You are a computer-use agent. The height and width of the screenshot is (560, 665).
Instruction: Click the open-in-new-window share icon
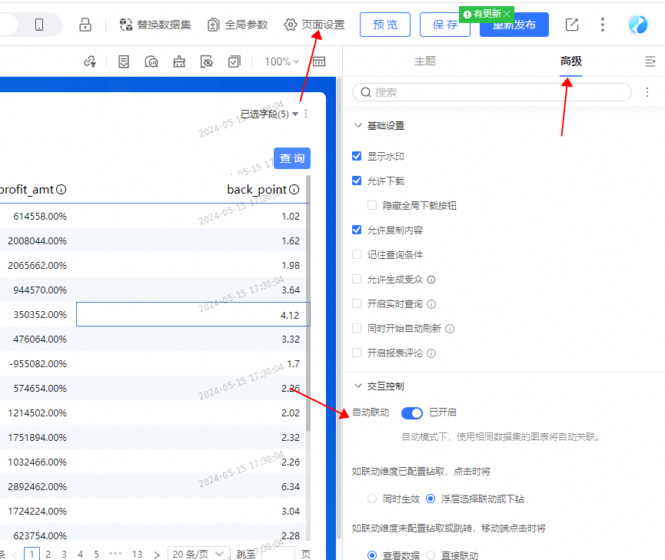click(572, 25)
